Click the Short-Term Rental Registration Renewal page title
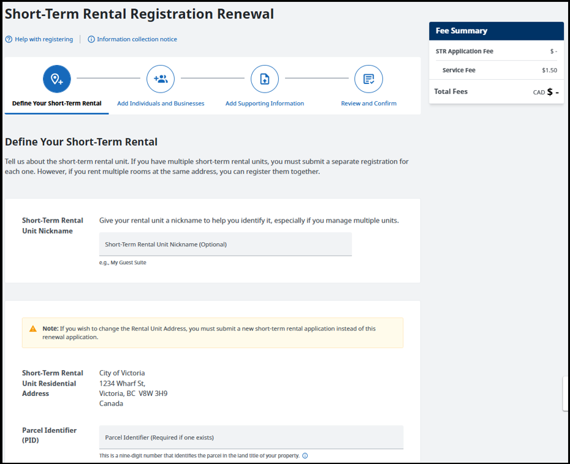The height and width of the screenshot is (464, 570). 139,14
